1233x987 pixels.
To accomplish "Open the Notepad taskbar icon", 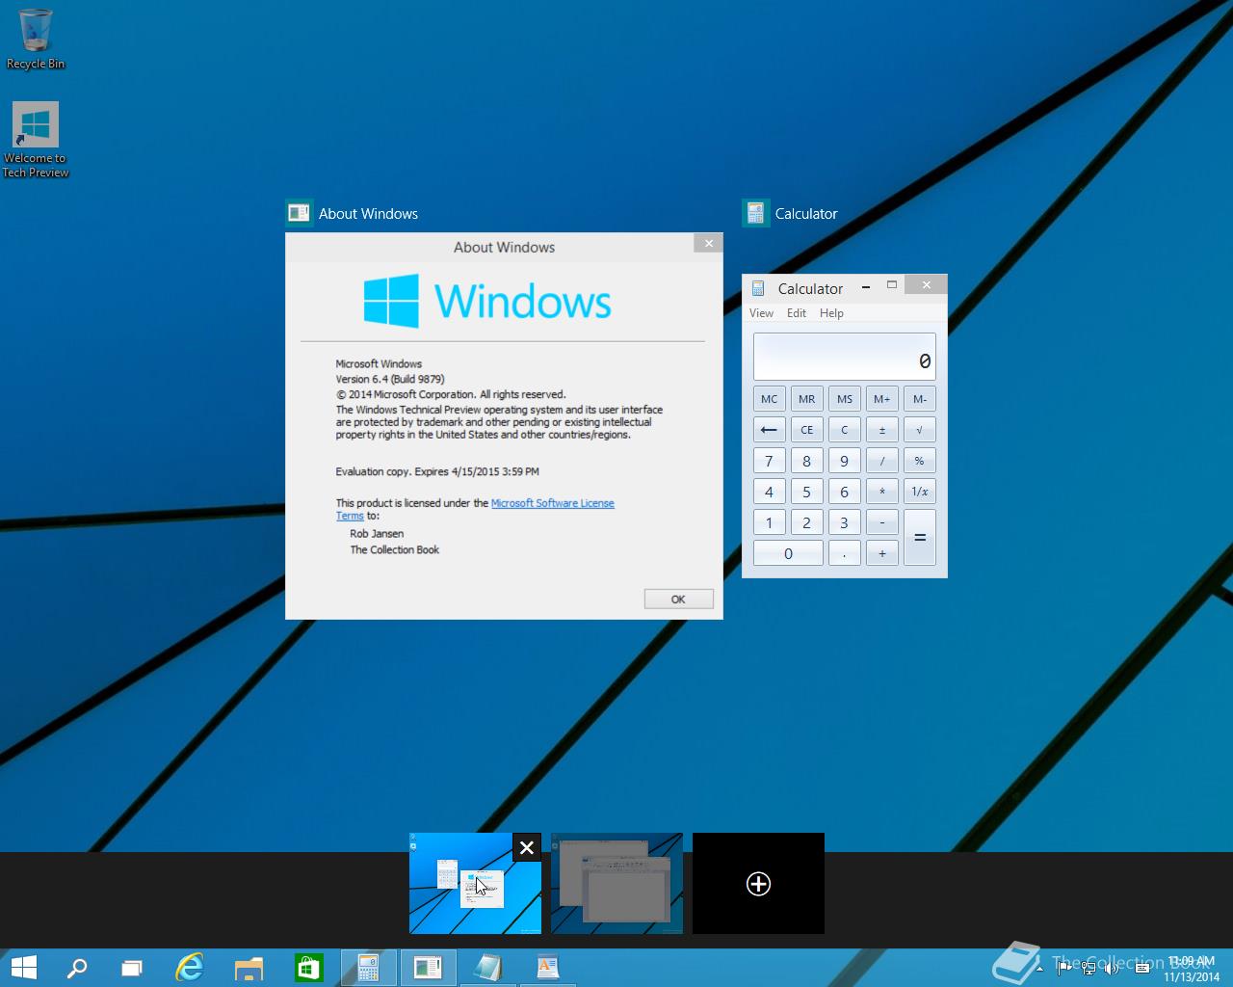I will pyautogui.click(x=487, y=968).
